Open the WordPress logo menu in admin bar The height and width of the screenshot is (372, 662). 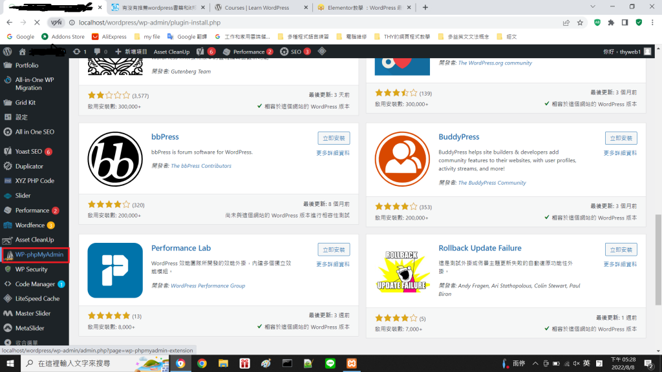point(7,52)
